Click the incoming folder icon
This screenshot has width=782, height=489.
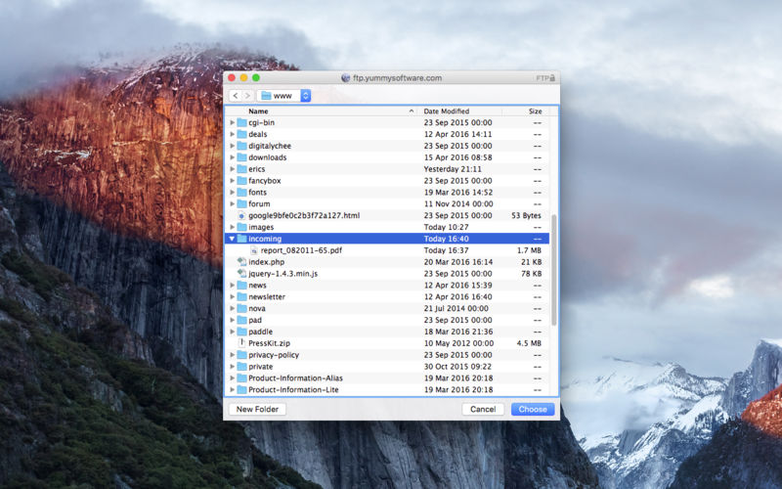tap(241, 239)
